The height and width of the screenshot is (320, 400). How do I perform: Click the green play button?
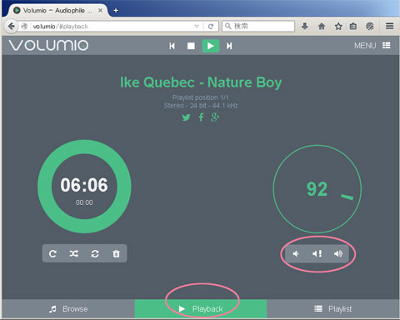coord(211,46)
